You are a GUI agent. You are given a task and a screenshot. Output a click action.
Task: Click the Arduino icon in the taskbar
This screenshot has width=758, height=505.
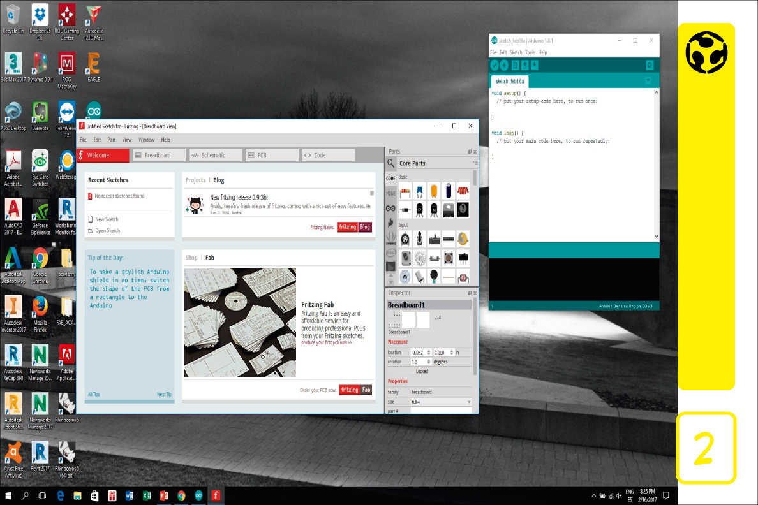coord(198,495)
